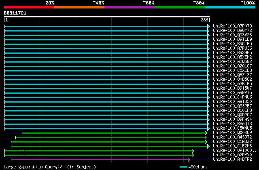Choose hit label UniRef100_A3BLF5
The width and height of the screenshot is (259, 170).
pos(232,84)
